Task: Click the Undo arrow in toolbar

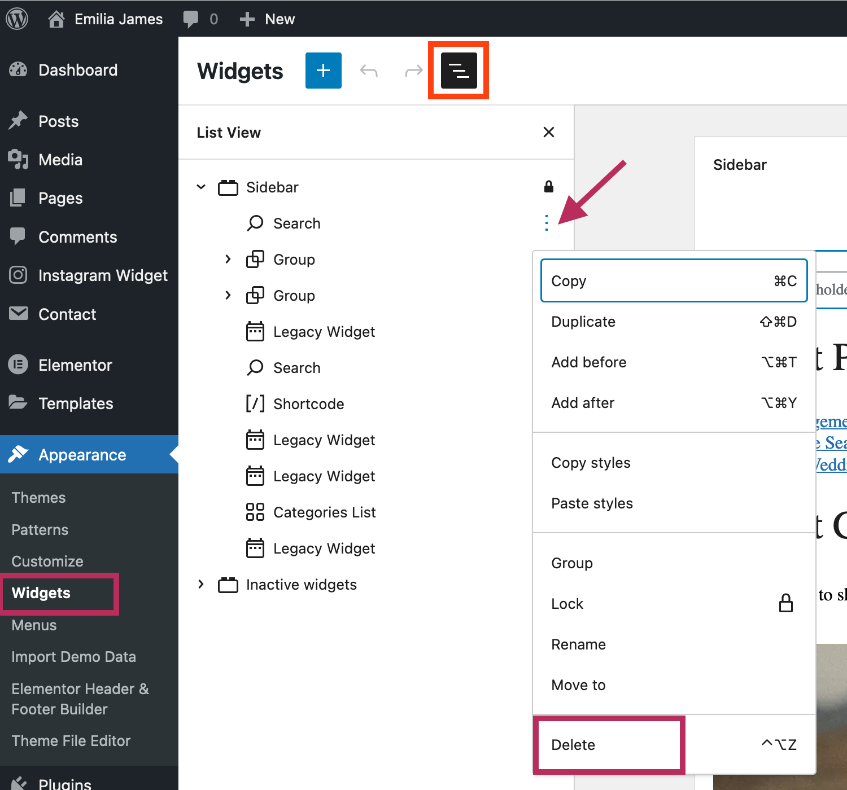Action: 369,71
